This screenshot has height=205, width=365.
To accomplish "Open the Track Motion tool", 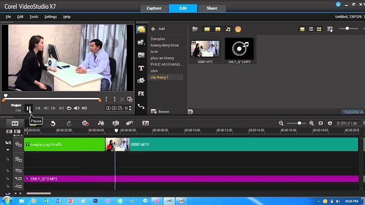I will [130, 123].
